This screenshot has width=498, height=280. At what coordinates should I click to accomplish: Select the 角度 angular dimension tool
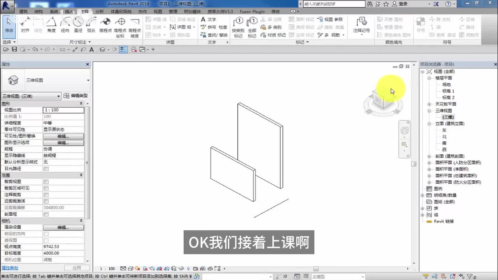pyautogui.click(x=51, y=25)
